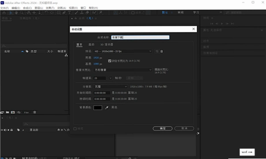Image resolution: width=266 pixels, height=159 pixels.
Task: Delete selected project items with trash icon
Action: (35, 112)
